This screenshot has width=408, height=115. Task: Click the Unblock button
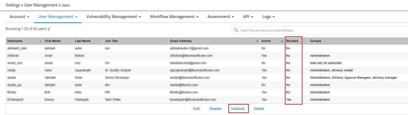238,109
